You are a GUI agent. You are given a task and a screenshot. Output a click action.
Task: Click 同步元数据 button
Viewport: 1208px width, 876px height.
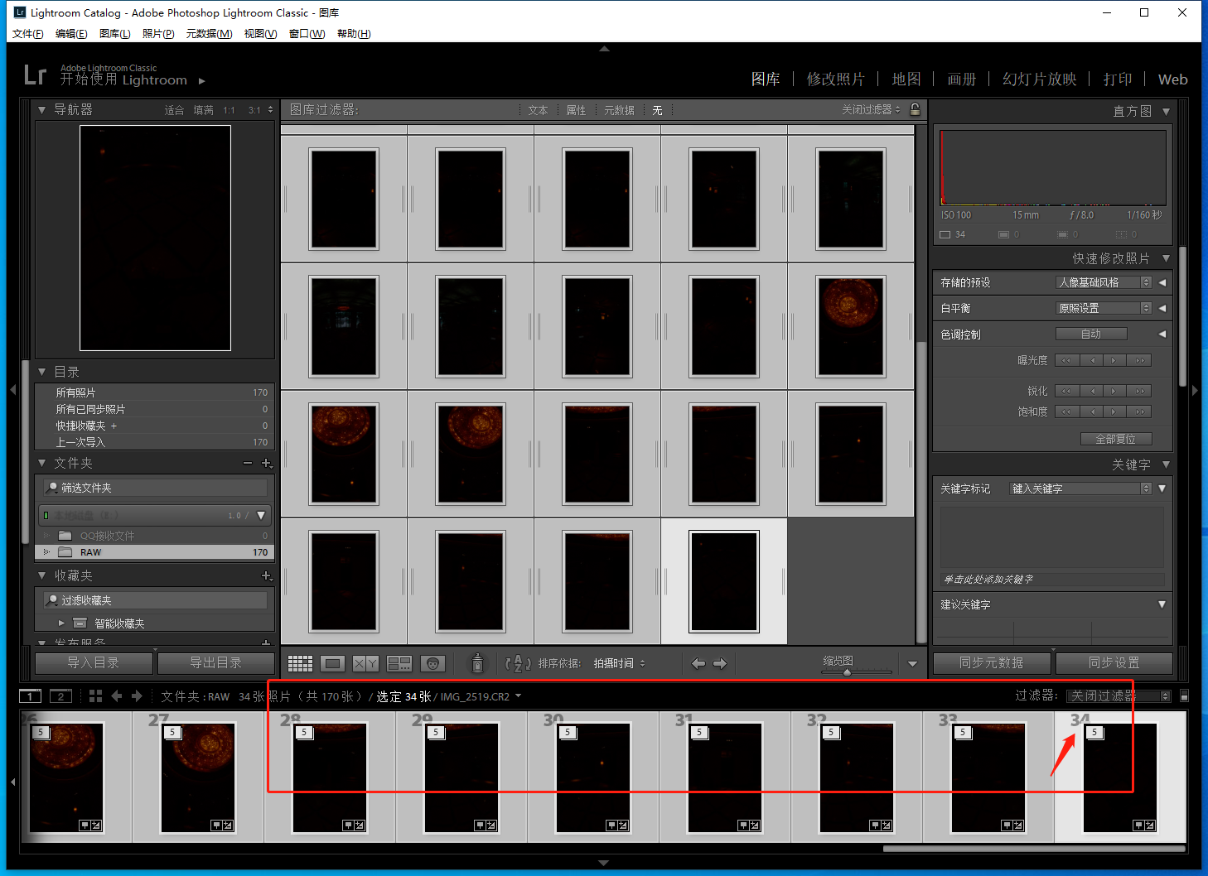click(991, 662)
